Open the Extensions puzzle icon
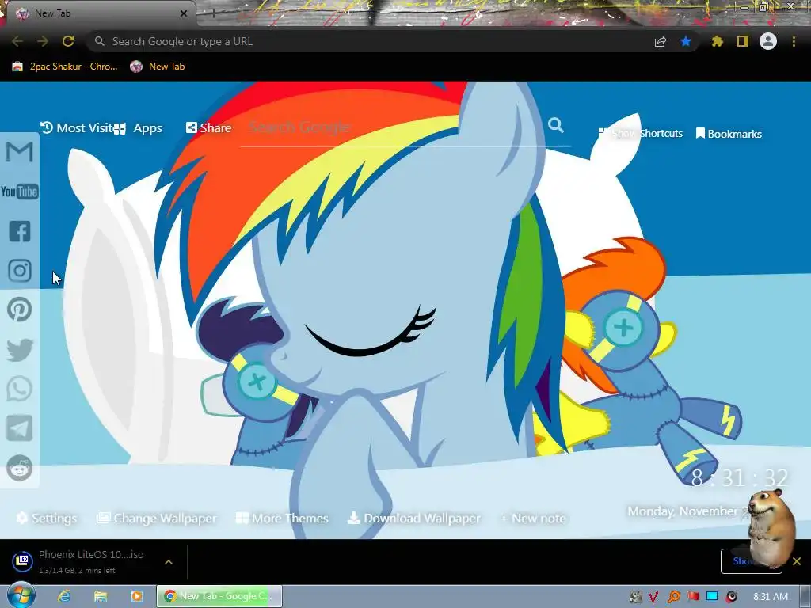The width and height of the screenshot is (811, 608). pyautogui.click(x=717, y=41)
